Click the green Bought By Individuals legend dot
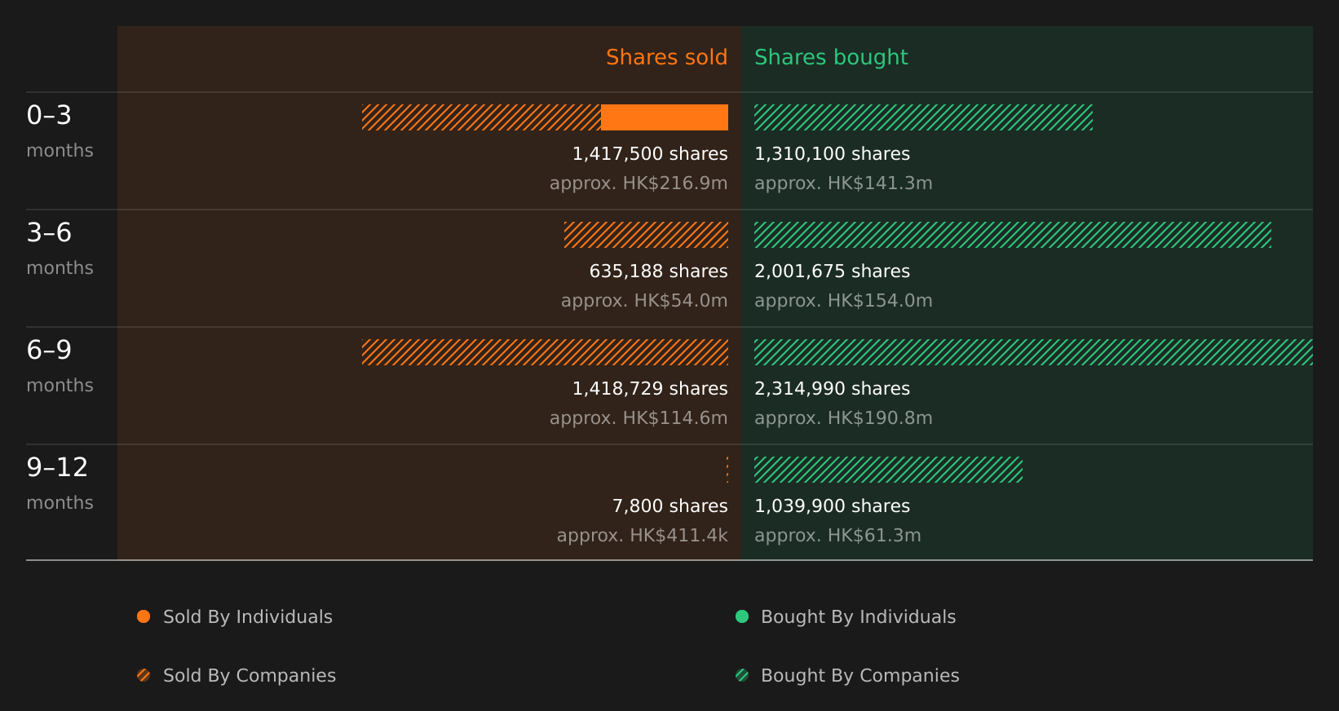The height and width of the screenshot is (711, 1339). click(742, 616)
